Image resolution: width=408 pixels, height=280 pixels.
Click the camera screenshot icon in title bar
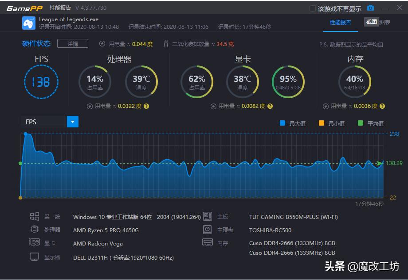click(370, 8)
